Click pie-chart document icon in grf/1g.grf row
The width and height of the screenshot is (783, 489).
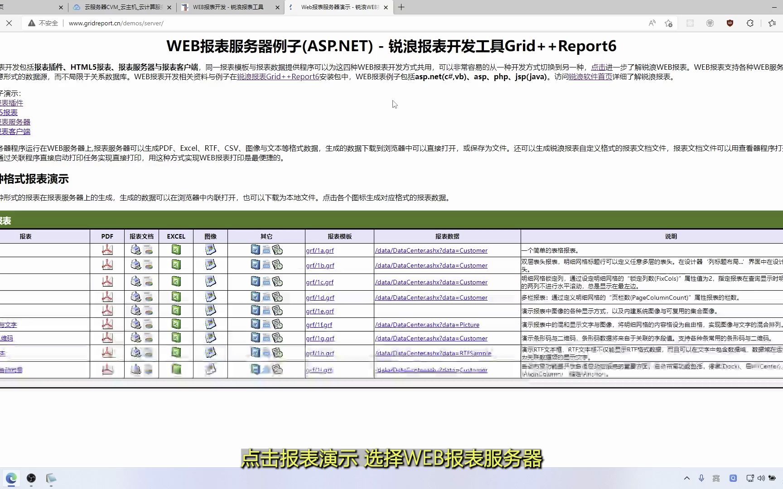[x=148, y=338]
